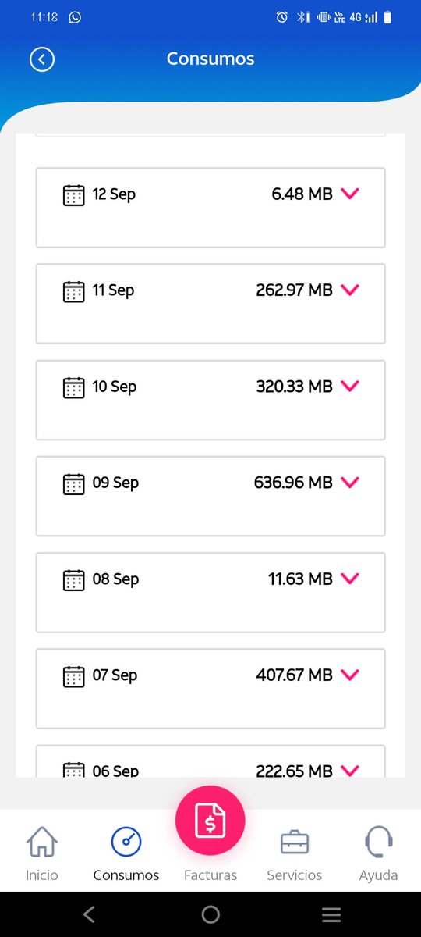This screenshot has height=937, width=421.
Task: Tap the calendar icon for 12 Sep
Action: [x=73, y=195]
